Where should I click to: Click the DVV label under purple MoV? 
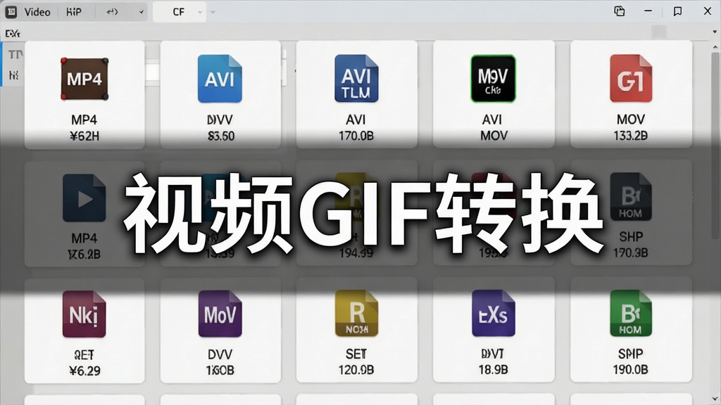220,354
